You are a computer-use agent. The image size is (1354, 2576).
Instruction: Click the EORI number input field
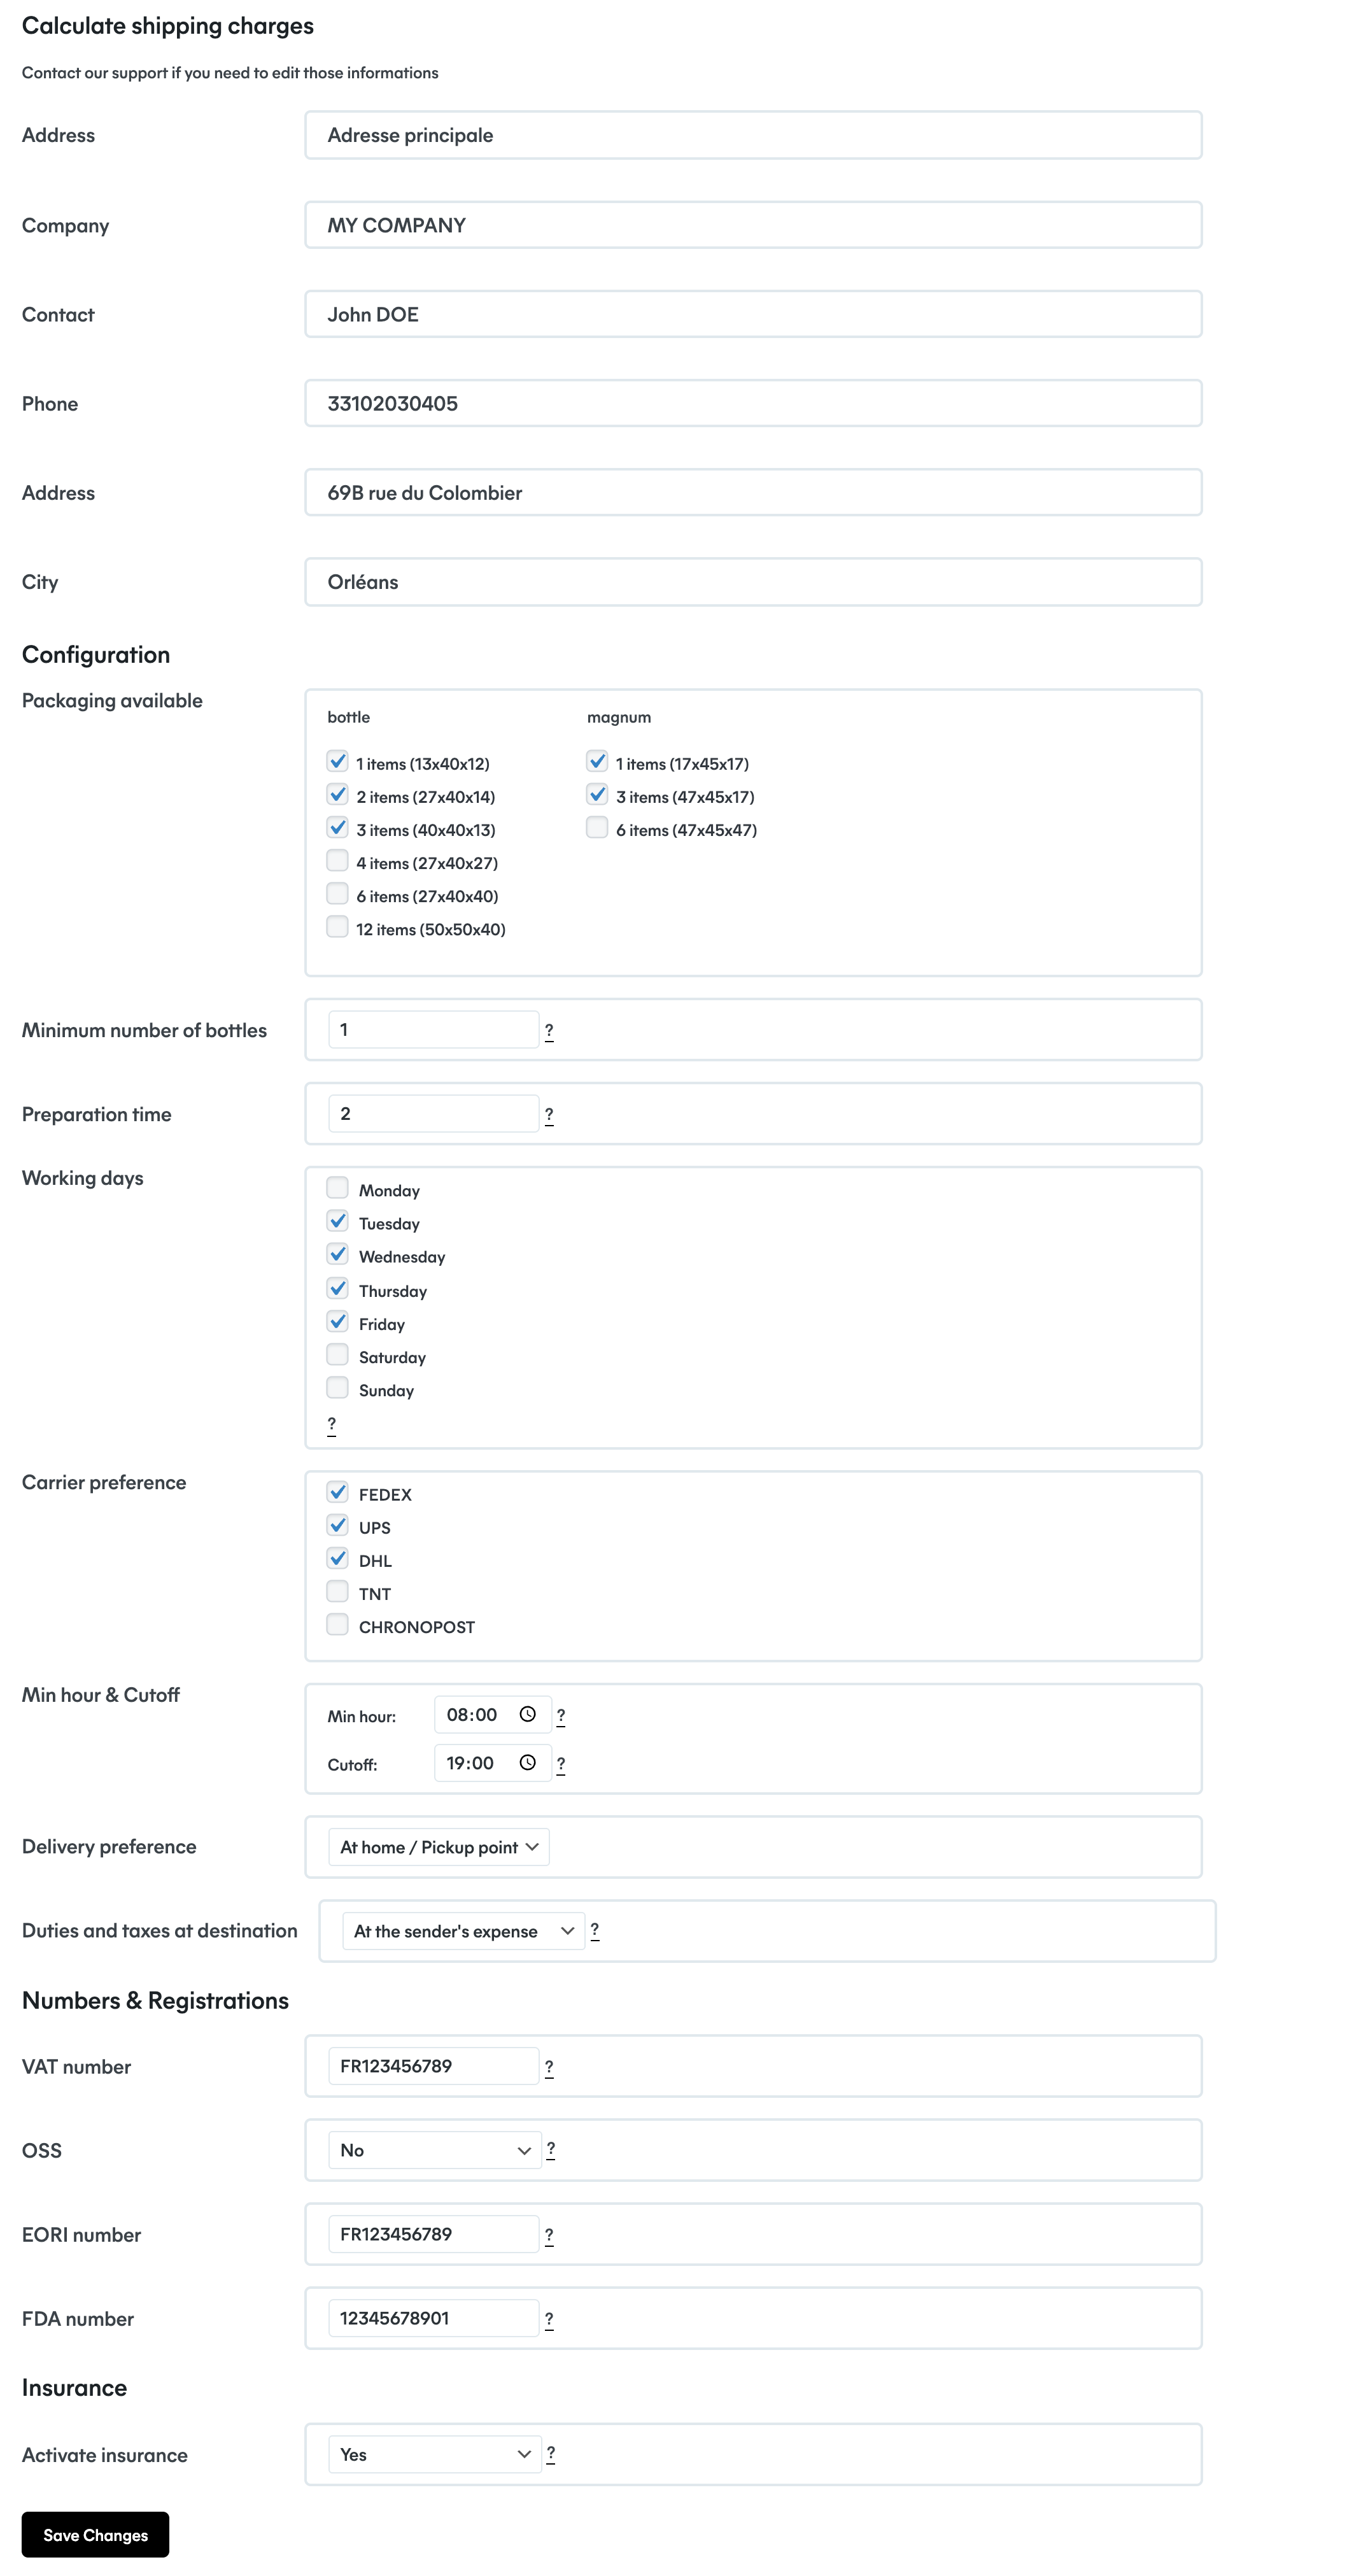pos(433,2235)
